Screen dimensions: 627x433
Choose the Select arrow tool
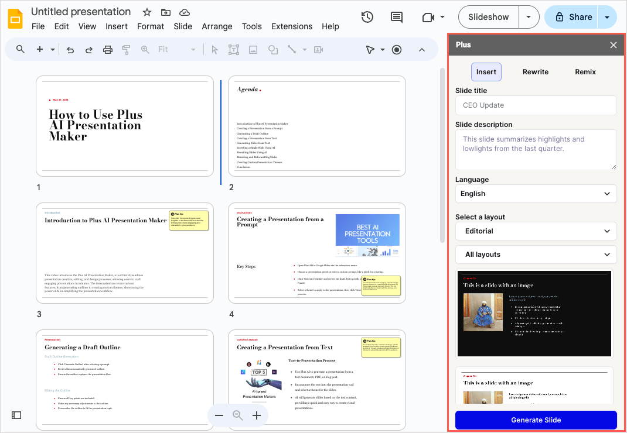[214, 50]
